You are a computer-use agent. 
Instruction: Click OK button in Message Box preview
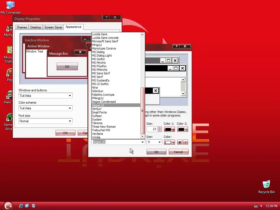(x=67, y=67)
